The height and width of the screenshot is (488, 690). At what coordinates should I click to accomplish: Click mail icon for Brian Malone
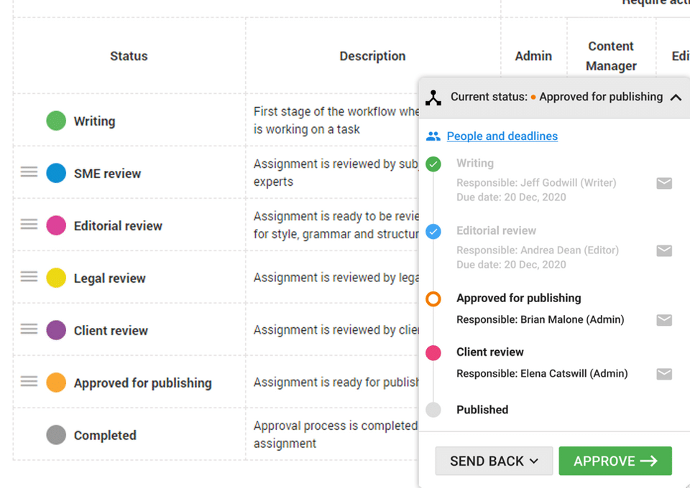(664, 320)
